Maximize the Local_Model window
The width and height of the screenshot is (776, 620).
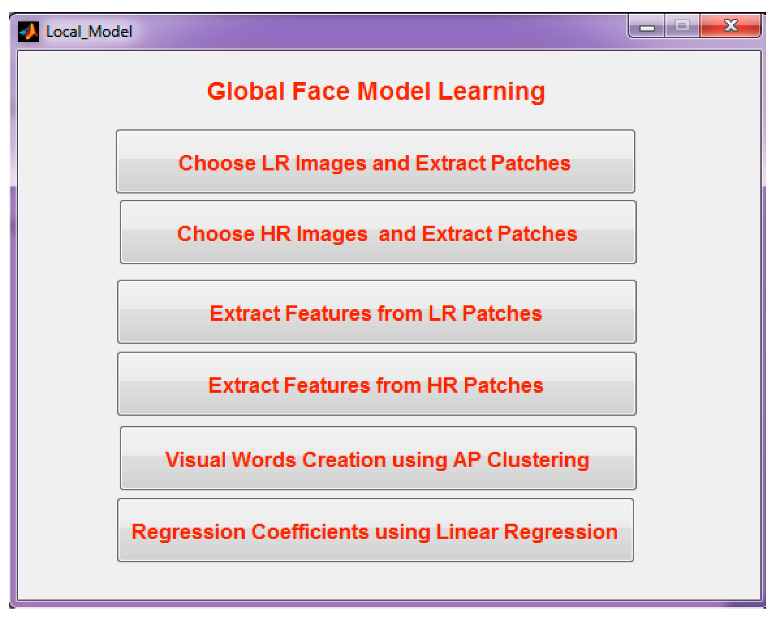(682, 26)
